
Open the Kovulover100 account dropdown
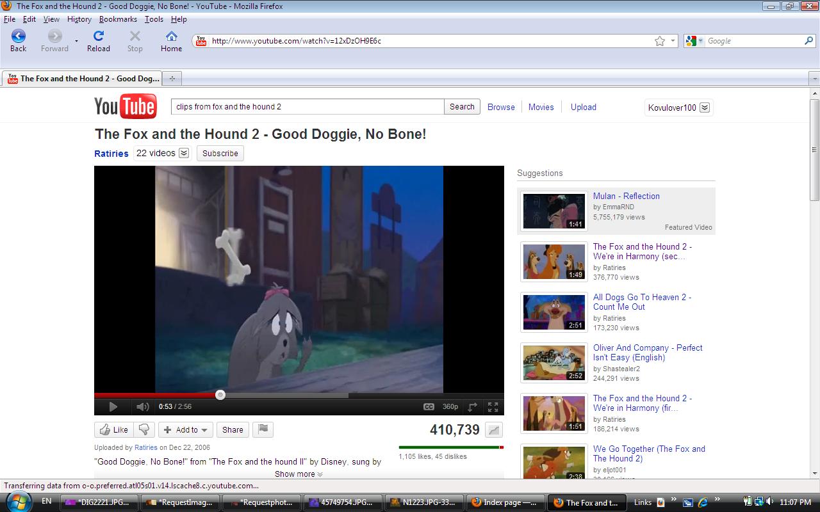(704, 108)
